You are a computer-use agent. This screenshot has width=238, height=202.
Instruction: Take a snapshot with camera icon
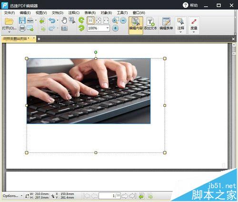(x=64, y=29)
